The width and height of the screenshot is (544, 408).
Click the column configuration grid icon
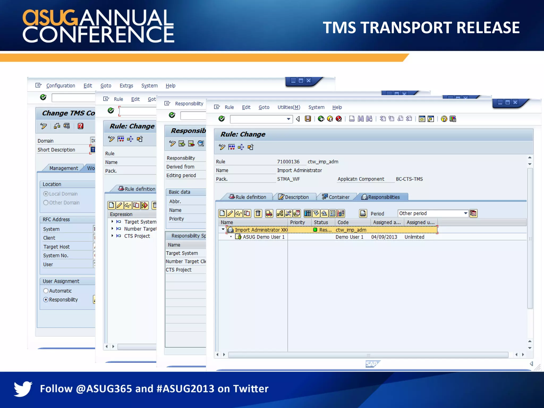pyautogui.click(x=308, y=213)
